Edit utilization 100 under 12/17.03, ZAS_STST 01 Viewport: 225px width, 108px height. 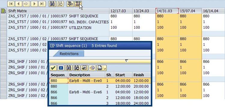(121, 28)
